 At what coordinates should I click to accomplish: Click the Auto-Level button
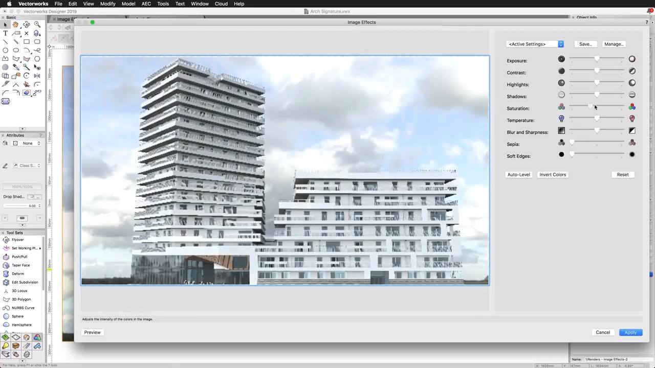coord(518,174)
